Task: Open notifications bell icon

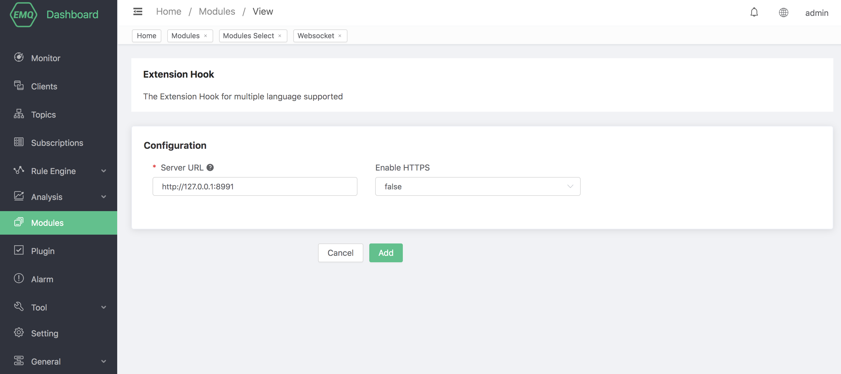Action: click(754, 12)
